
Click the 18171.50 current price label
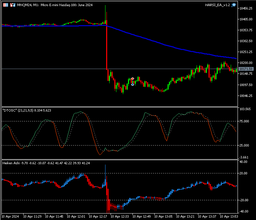pos(246,69)
